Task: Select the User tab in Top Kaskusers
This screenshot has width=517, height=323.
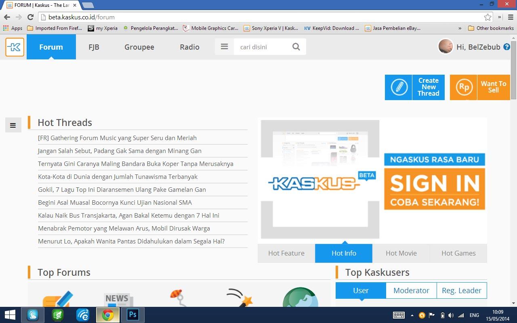Action: coord(361,290)
